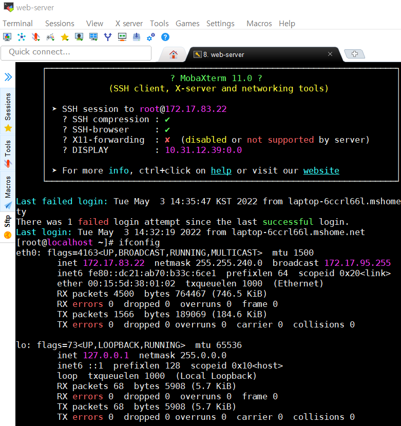401x426 pixels.
Task: Open the Sessions star toolbar icon
Action: (x=65, y=36)
